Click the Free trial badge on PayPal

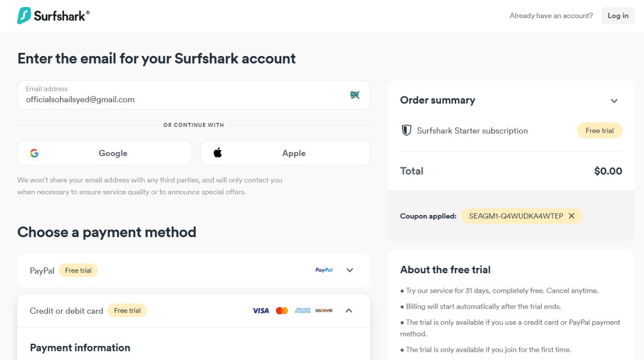pos(78,270)
